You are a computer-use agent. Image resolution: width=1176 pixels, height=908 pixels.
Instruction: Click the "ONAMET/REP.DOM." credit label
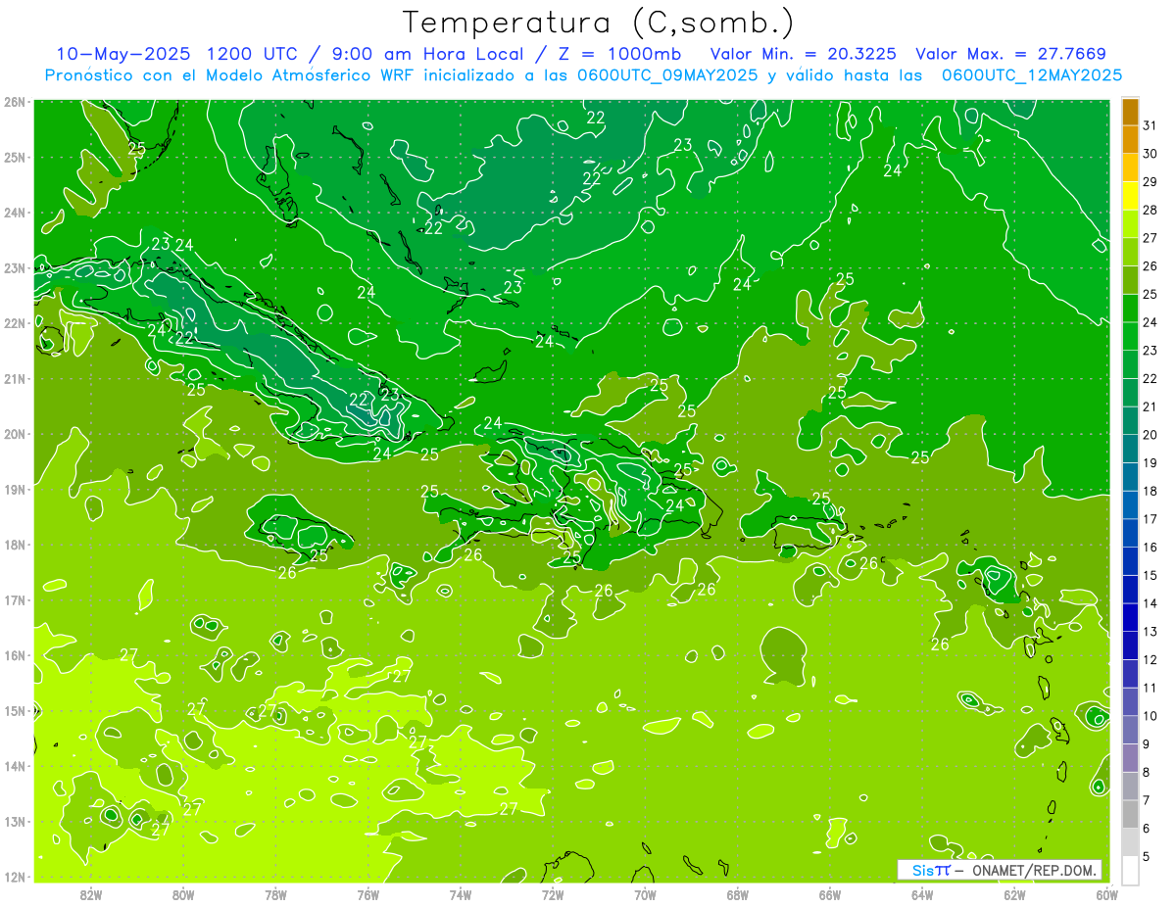click(1033, 871)
